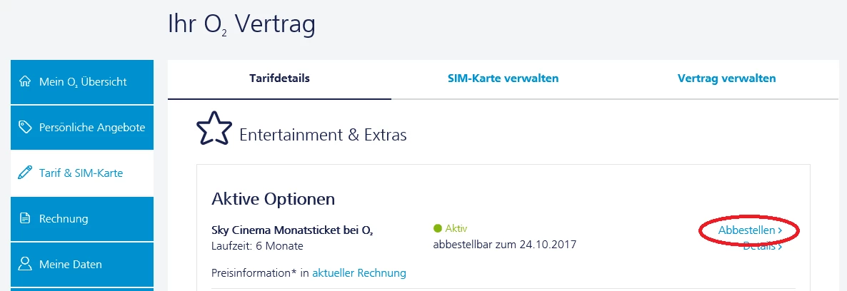Screen dimensions: 847x291
Task: Click the person icon for Meine Daten
Action: point(26,264)
